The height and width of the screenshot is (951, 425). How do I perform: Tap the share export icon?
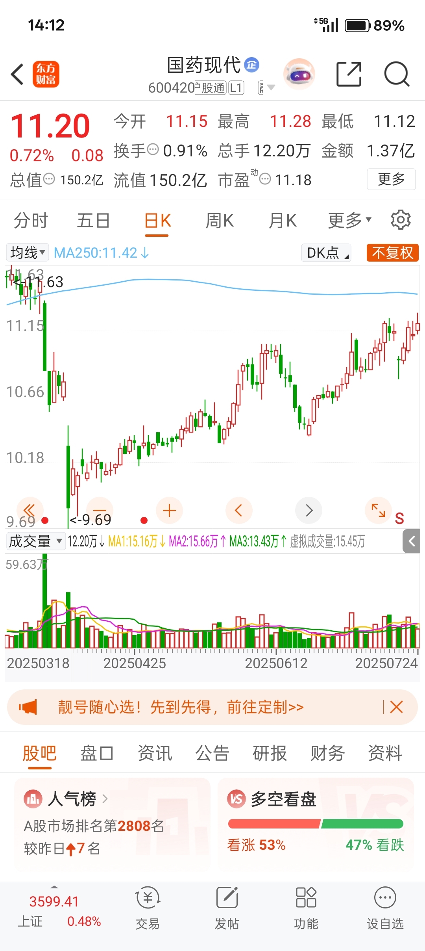349,74
